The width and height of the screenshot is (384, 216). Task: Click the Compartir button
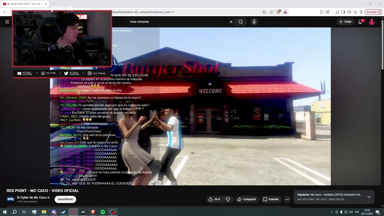coord(247,199)
